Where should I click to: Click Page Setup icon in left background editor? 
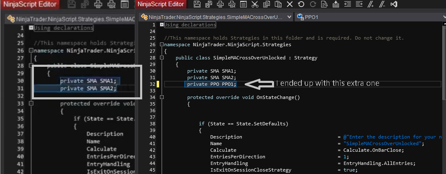[124, 4]
